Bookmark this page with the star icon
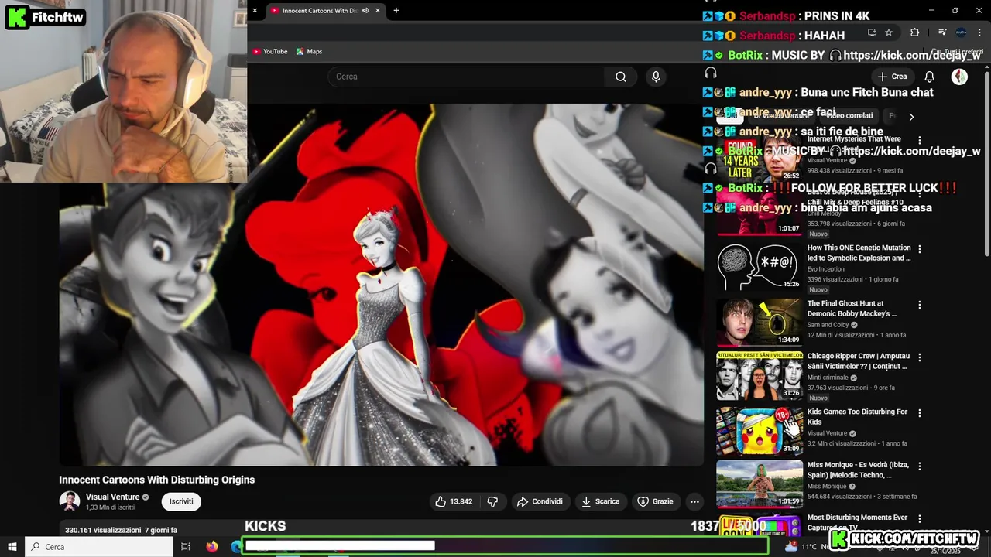This screenshot has height=557, width=991. coord(889,32)
